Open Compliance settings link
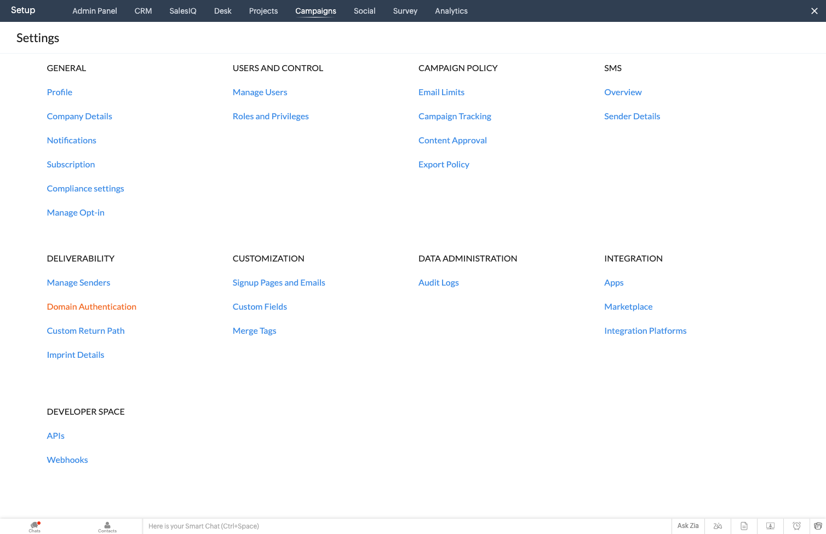The width and height of the screenshot is (826, 534). [x=85, y=188]
